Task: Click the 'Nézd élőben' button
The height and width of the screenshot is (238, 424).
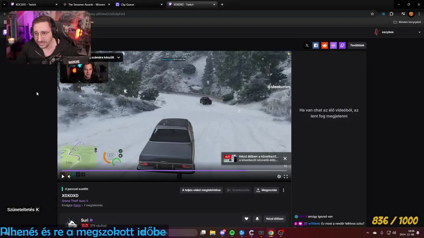Action: point(275,218)
